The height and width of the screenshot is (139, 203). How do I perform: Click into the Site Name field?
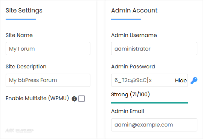pos(48,49)
